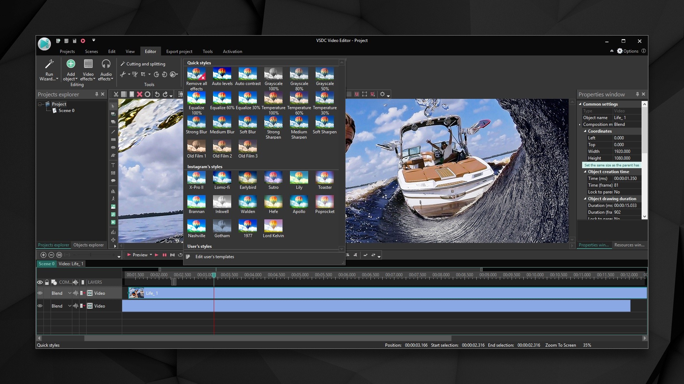
Task: Click the scissors cut icon
Action: coord(116,94)
